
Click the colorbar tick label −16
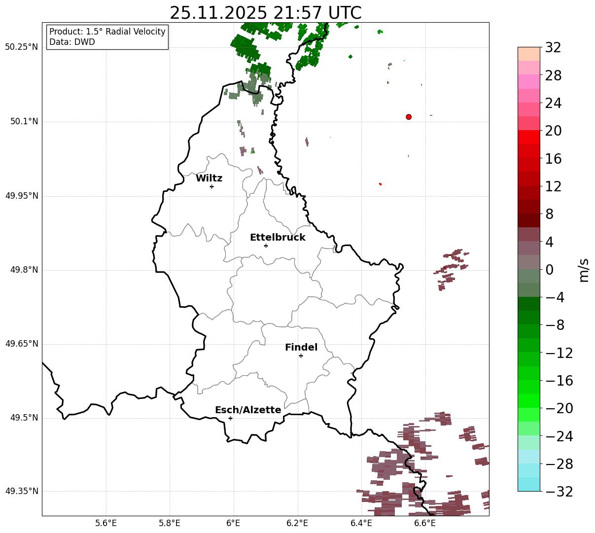click(x=559, y=381)
